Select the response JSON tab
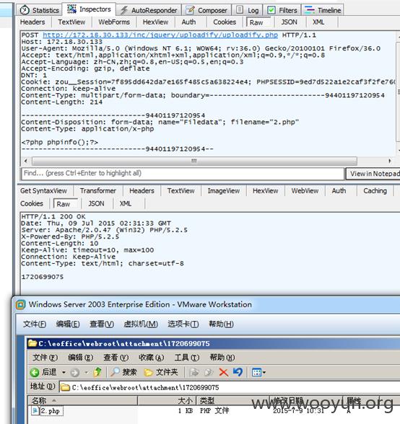Viewport: 400px width, 424px height. 96,203
